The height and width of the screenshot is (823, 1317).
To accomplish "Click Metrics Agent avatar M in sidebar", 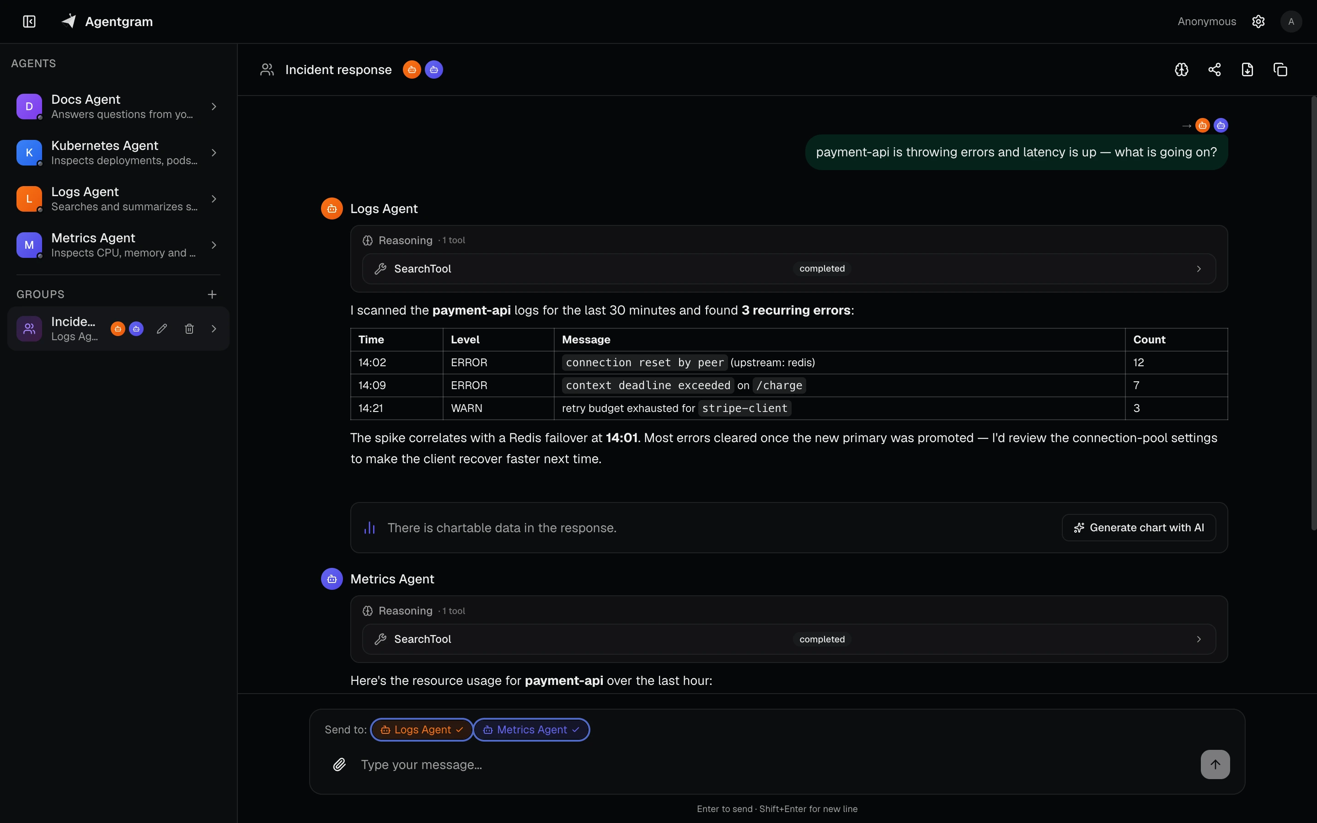I will (x=29, y=245).
